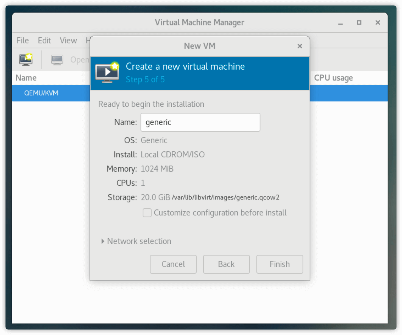Click the Open console monitor icon in toolbar
Screen dimensions: 402x335
pyautogui.click(x=57, y=60)
